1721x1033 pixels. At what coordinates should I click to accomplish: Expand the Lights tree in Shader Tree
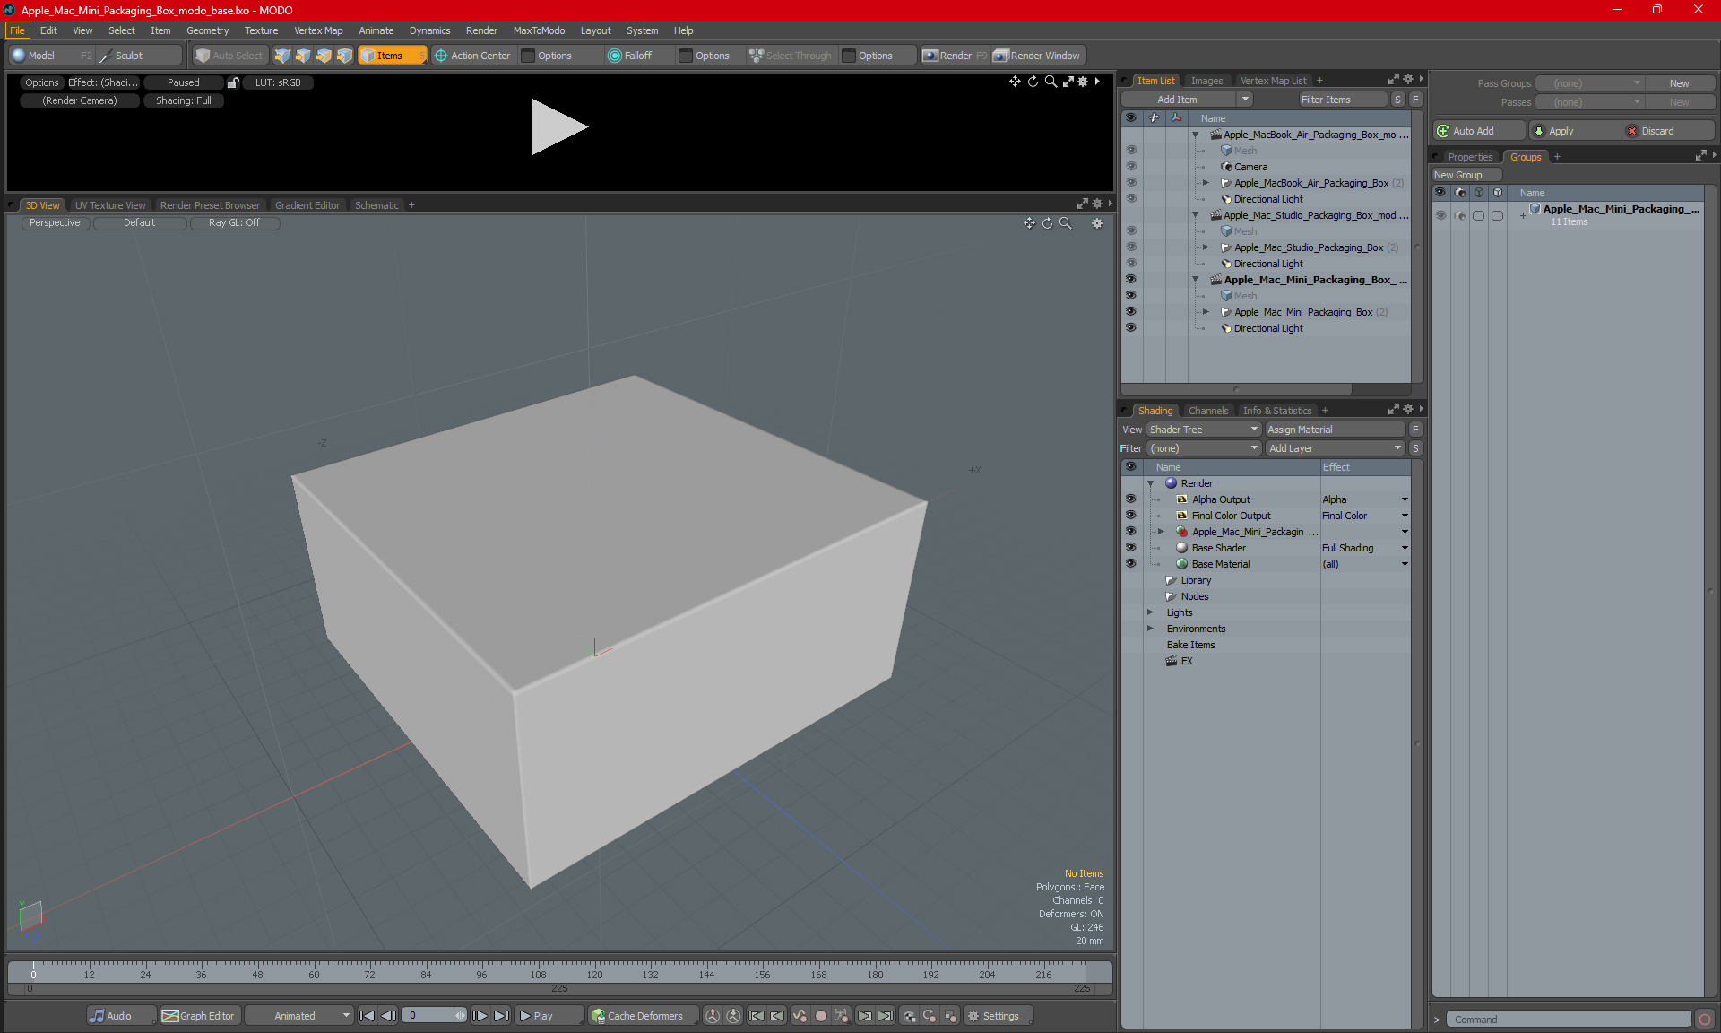tap(1150, 612)
